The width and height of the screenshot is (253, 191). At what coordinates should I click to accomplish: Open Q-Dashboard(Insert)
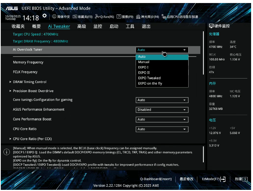pos(156,179)
